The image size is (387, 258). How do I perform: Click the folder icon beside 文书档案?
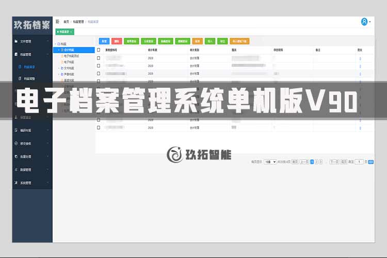point(62,68)
